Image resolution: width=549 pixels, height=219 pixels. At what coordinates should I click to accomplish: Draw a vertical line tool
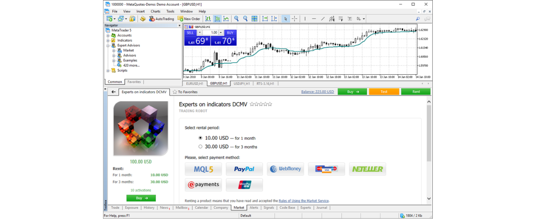(305, 19)
